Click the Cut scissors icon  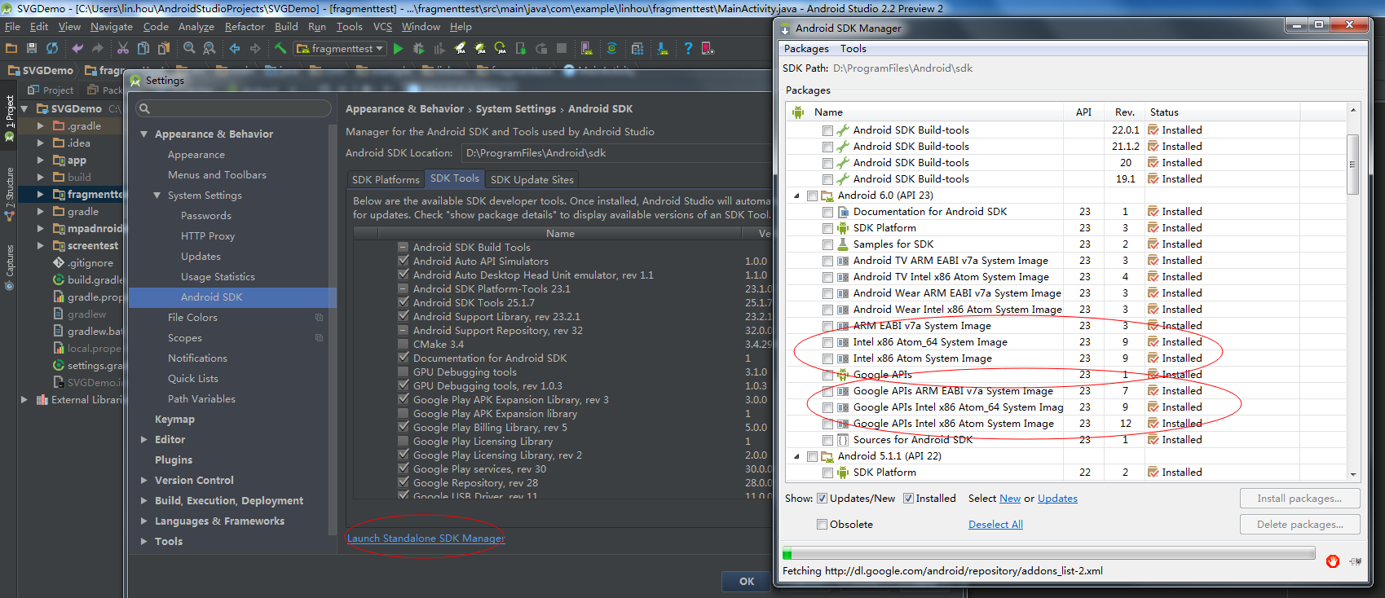[x=123, y=48]
